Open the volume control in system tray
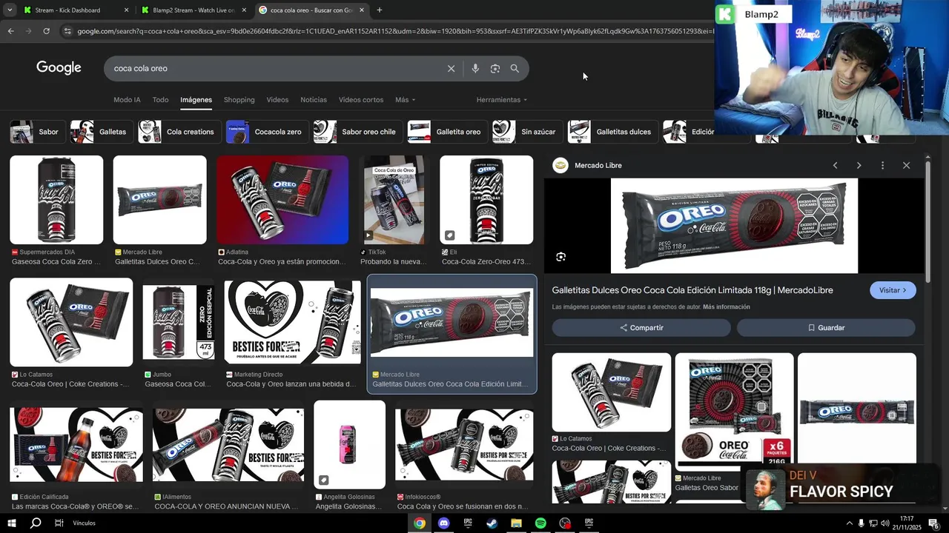The image size is (949, 533). 885,523
